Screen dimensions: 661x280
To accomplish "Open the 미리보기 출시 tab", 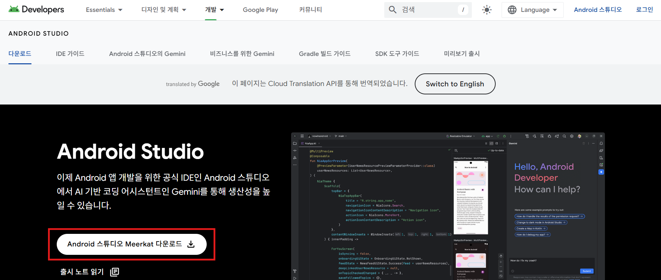I will point(462,53).
